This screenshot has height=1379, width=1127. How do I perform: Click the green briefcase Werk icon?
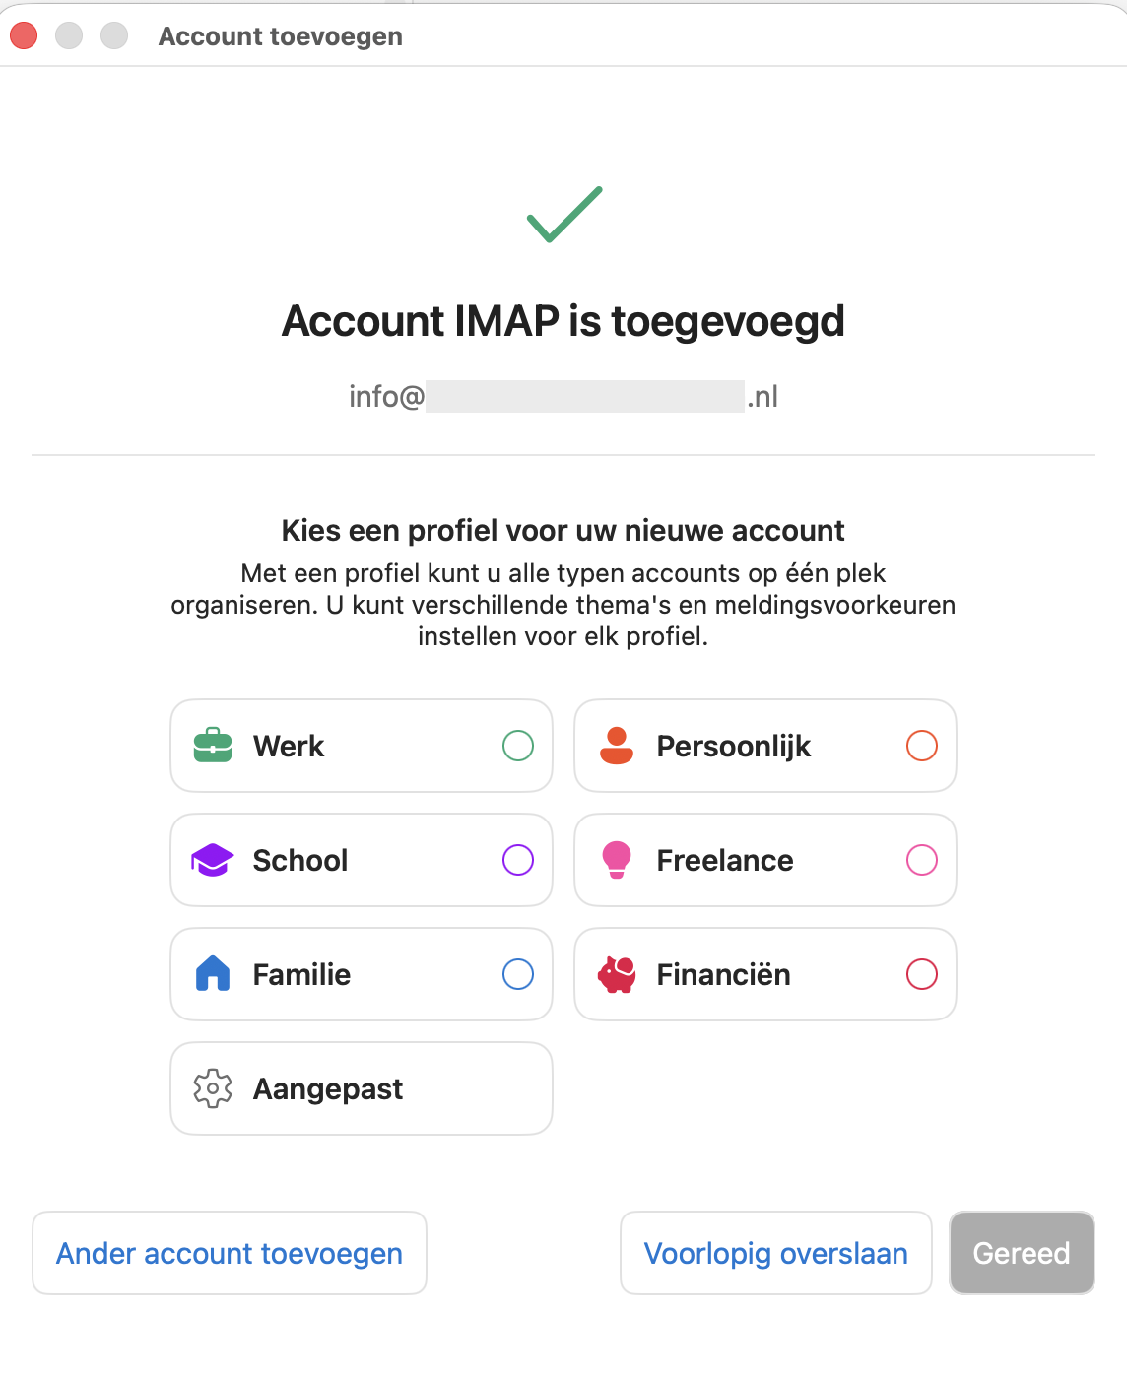click(213, 746)
